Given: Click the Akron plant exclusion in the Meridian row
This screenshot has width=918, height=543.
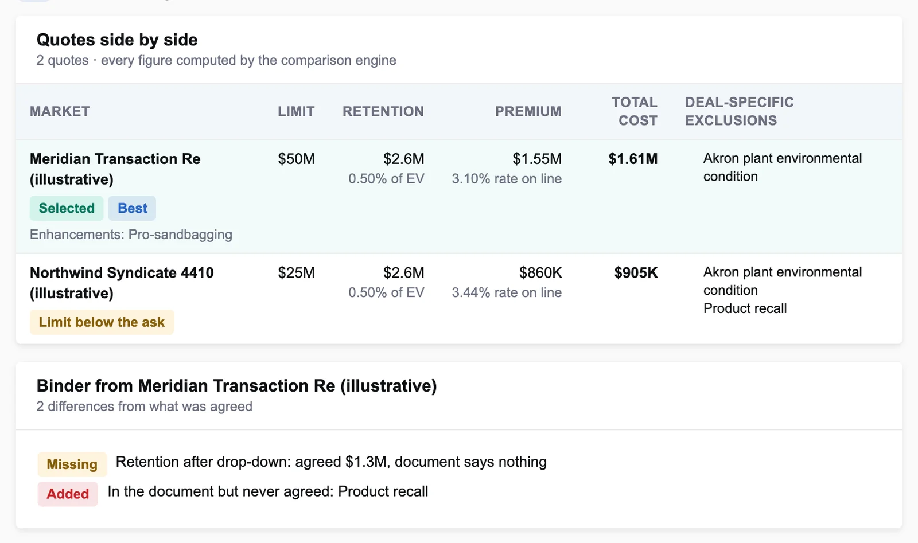Looking at the screenshot, I should pyautogui.click(x=783, y=167).
